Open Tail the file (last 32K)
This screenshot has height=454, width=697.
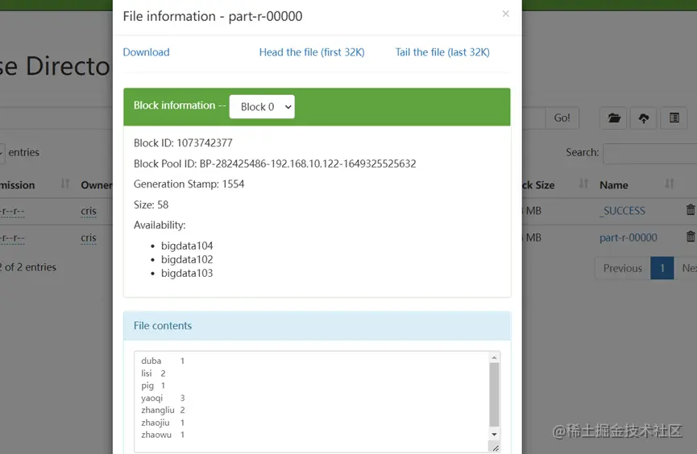pyautogui.click(x=442, y=52)
